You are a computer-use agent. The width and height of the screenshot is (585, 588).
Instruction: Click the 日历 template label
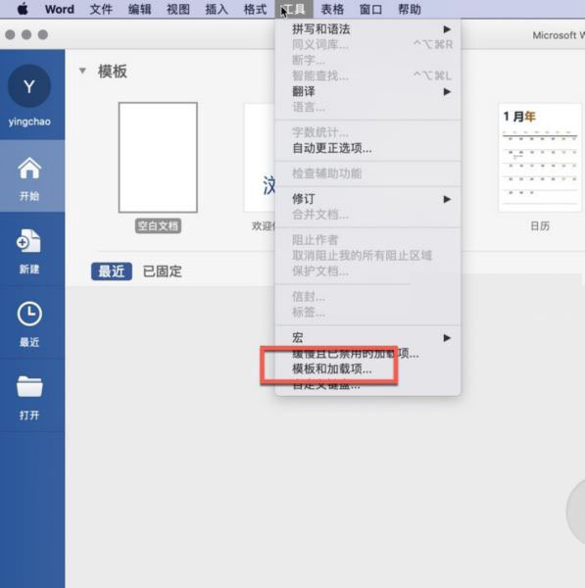click(540, 225)
